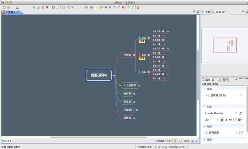Click the relationship arrow toolbar icon

coord(119,7)
